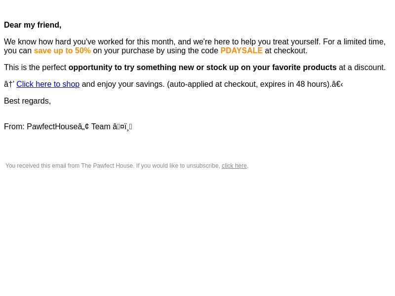Open the 'Click here to shop' link
Screen dimensions: 395x296
pos(48,84)
